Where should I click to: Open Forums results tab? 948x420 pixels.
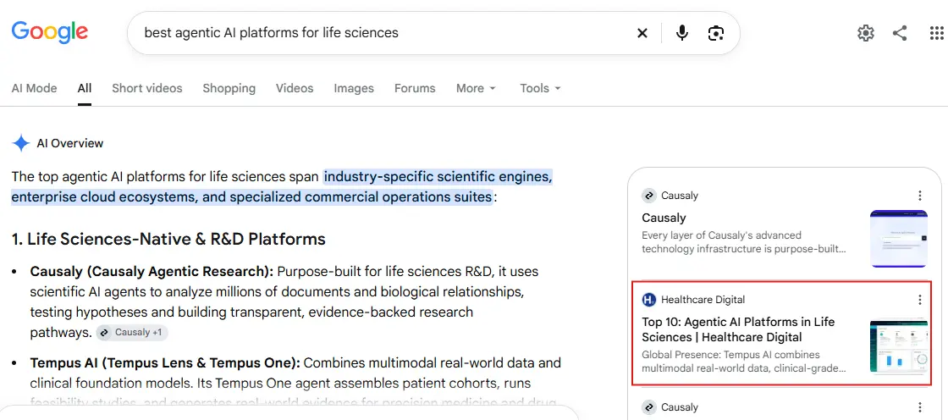coord(415,88)
